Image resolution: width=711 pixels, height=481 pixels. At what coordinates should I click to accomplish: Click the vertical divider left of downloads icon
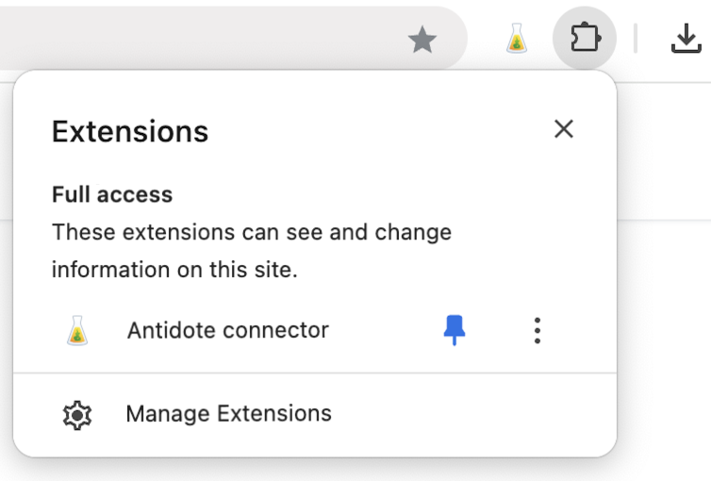636,39
